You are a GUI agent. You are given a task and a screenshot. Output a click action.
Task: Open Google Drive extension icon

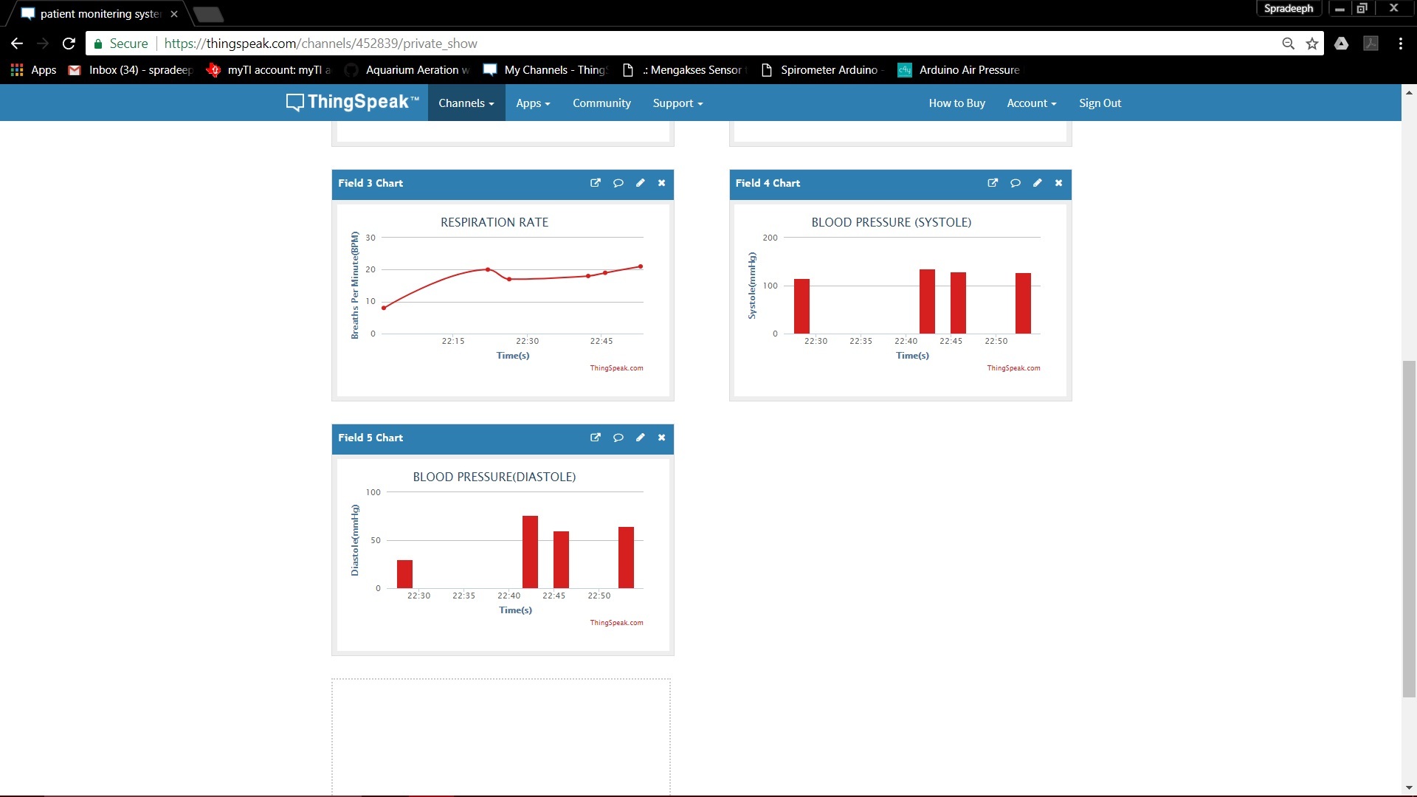click(x=1342, y=44)
